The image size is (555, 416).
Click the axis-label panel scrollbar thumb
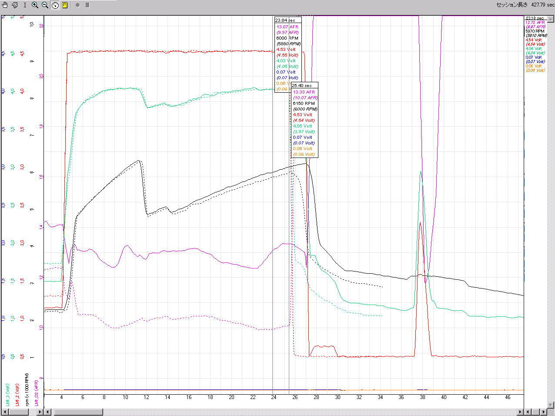click(x=19, y=412)
